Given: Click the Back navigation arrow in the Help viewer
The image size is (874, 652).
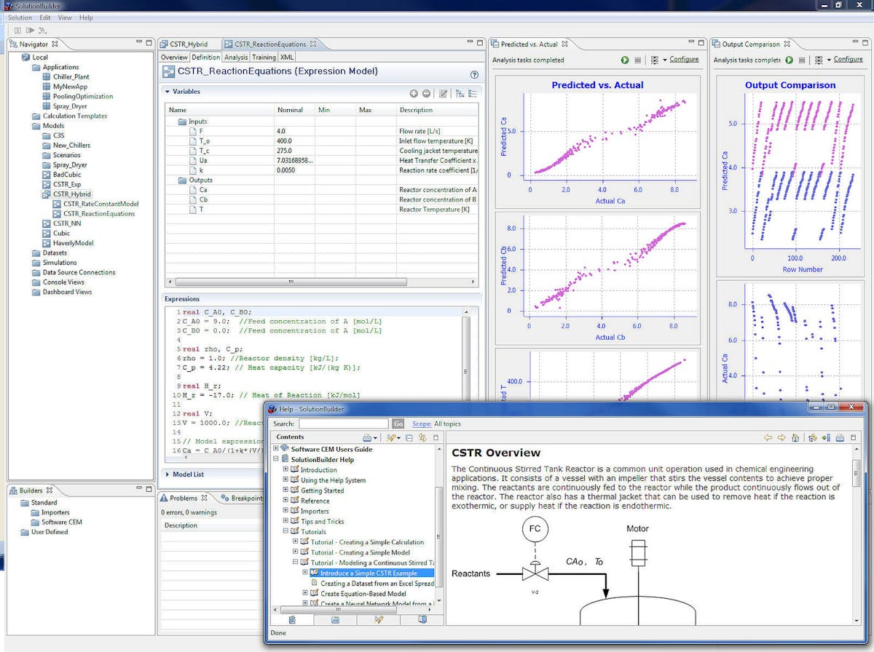Looking at the screenshot, I should [x=767, y=437].
